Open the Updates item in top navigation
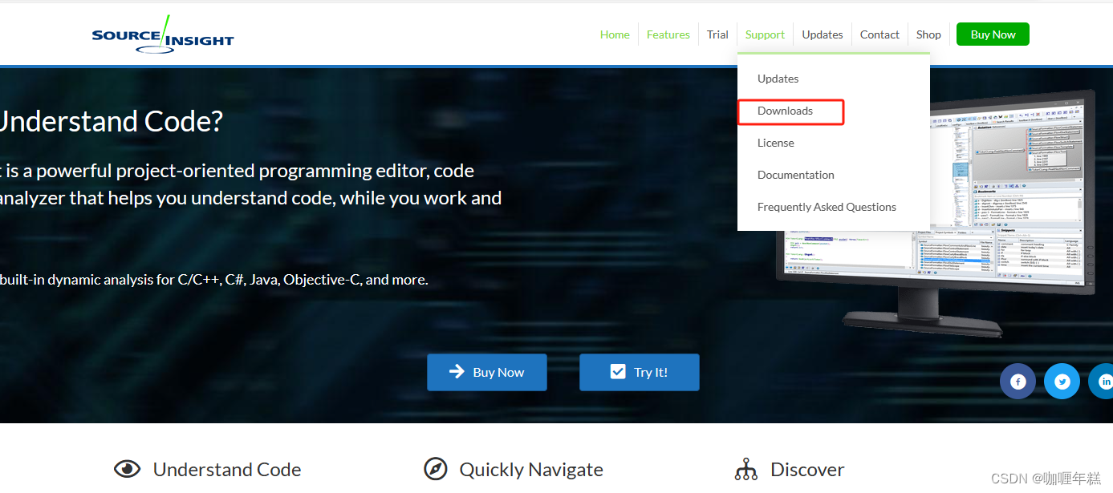Screen dimensions: 1113x493 tap(823, 34)
